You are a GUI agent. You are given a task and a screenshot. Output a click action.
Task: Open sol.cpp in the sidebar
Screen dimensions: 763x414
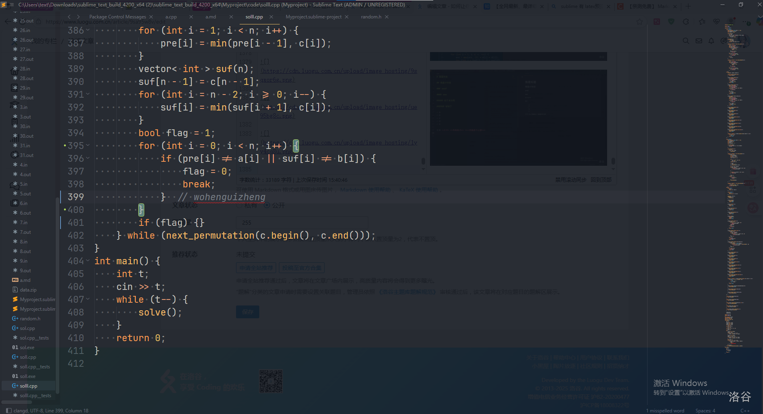click(27, 328)
